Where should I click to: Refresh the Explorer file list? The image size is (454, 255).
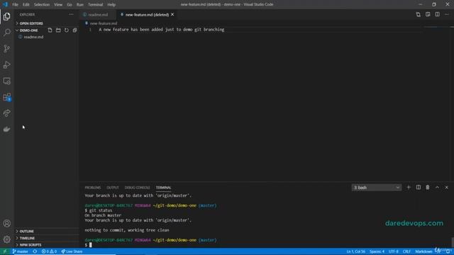(x=67, y=30)
